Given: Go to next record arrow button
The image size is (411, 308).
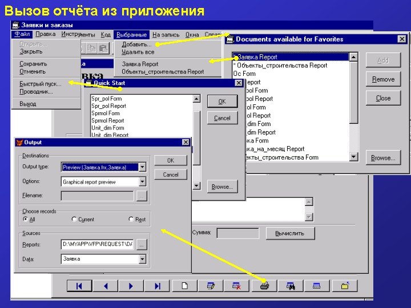Looking at the screenshot, I should click(131, 286).
